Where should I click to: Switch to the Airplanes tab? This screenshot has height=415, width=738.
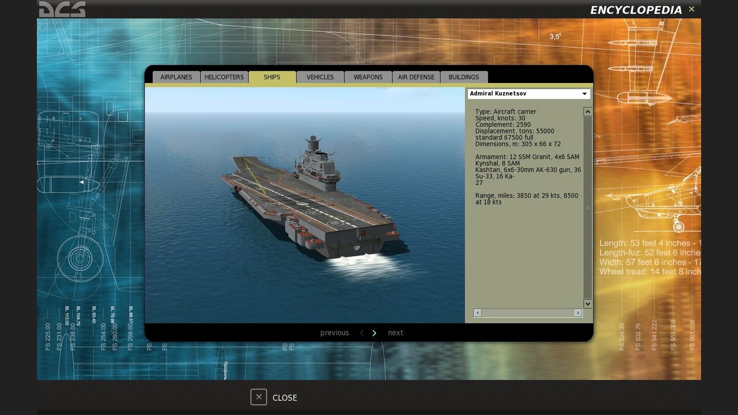(x=176, y=77)
